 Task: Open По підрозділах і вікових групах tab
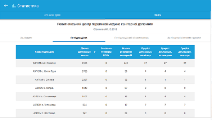pos(131,38)
